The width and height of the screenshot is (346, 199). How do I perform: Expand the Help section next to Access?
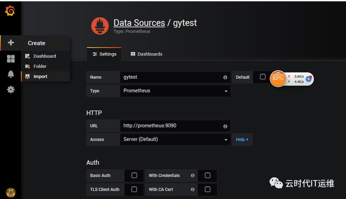242,139
